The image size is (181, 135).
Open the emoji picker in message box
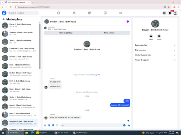pyautogui.click(x=124, y=125)
